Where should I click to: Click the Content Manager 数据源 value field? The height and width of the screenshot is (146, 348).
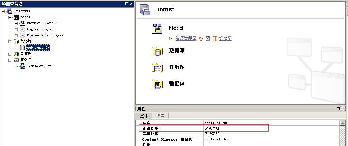point(271,139)
